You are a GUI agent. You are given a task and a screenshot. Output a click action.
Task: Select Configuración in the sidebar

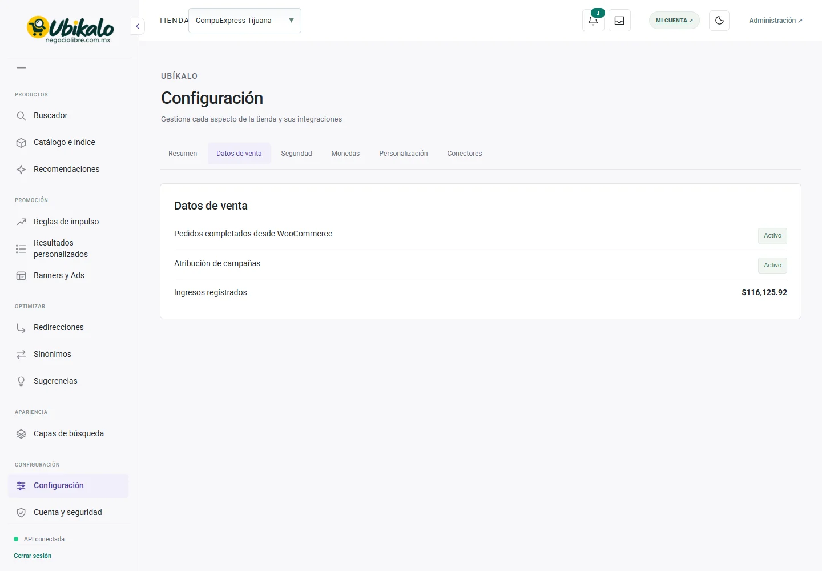(x=68, y=486)
